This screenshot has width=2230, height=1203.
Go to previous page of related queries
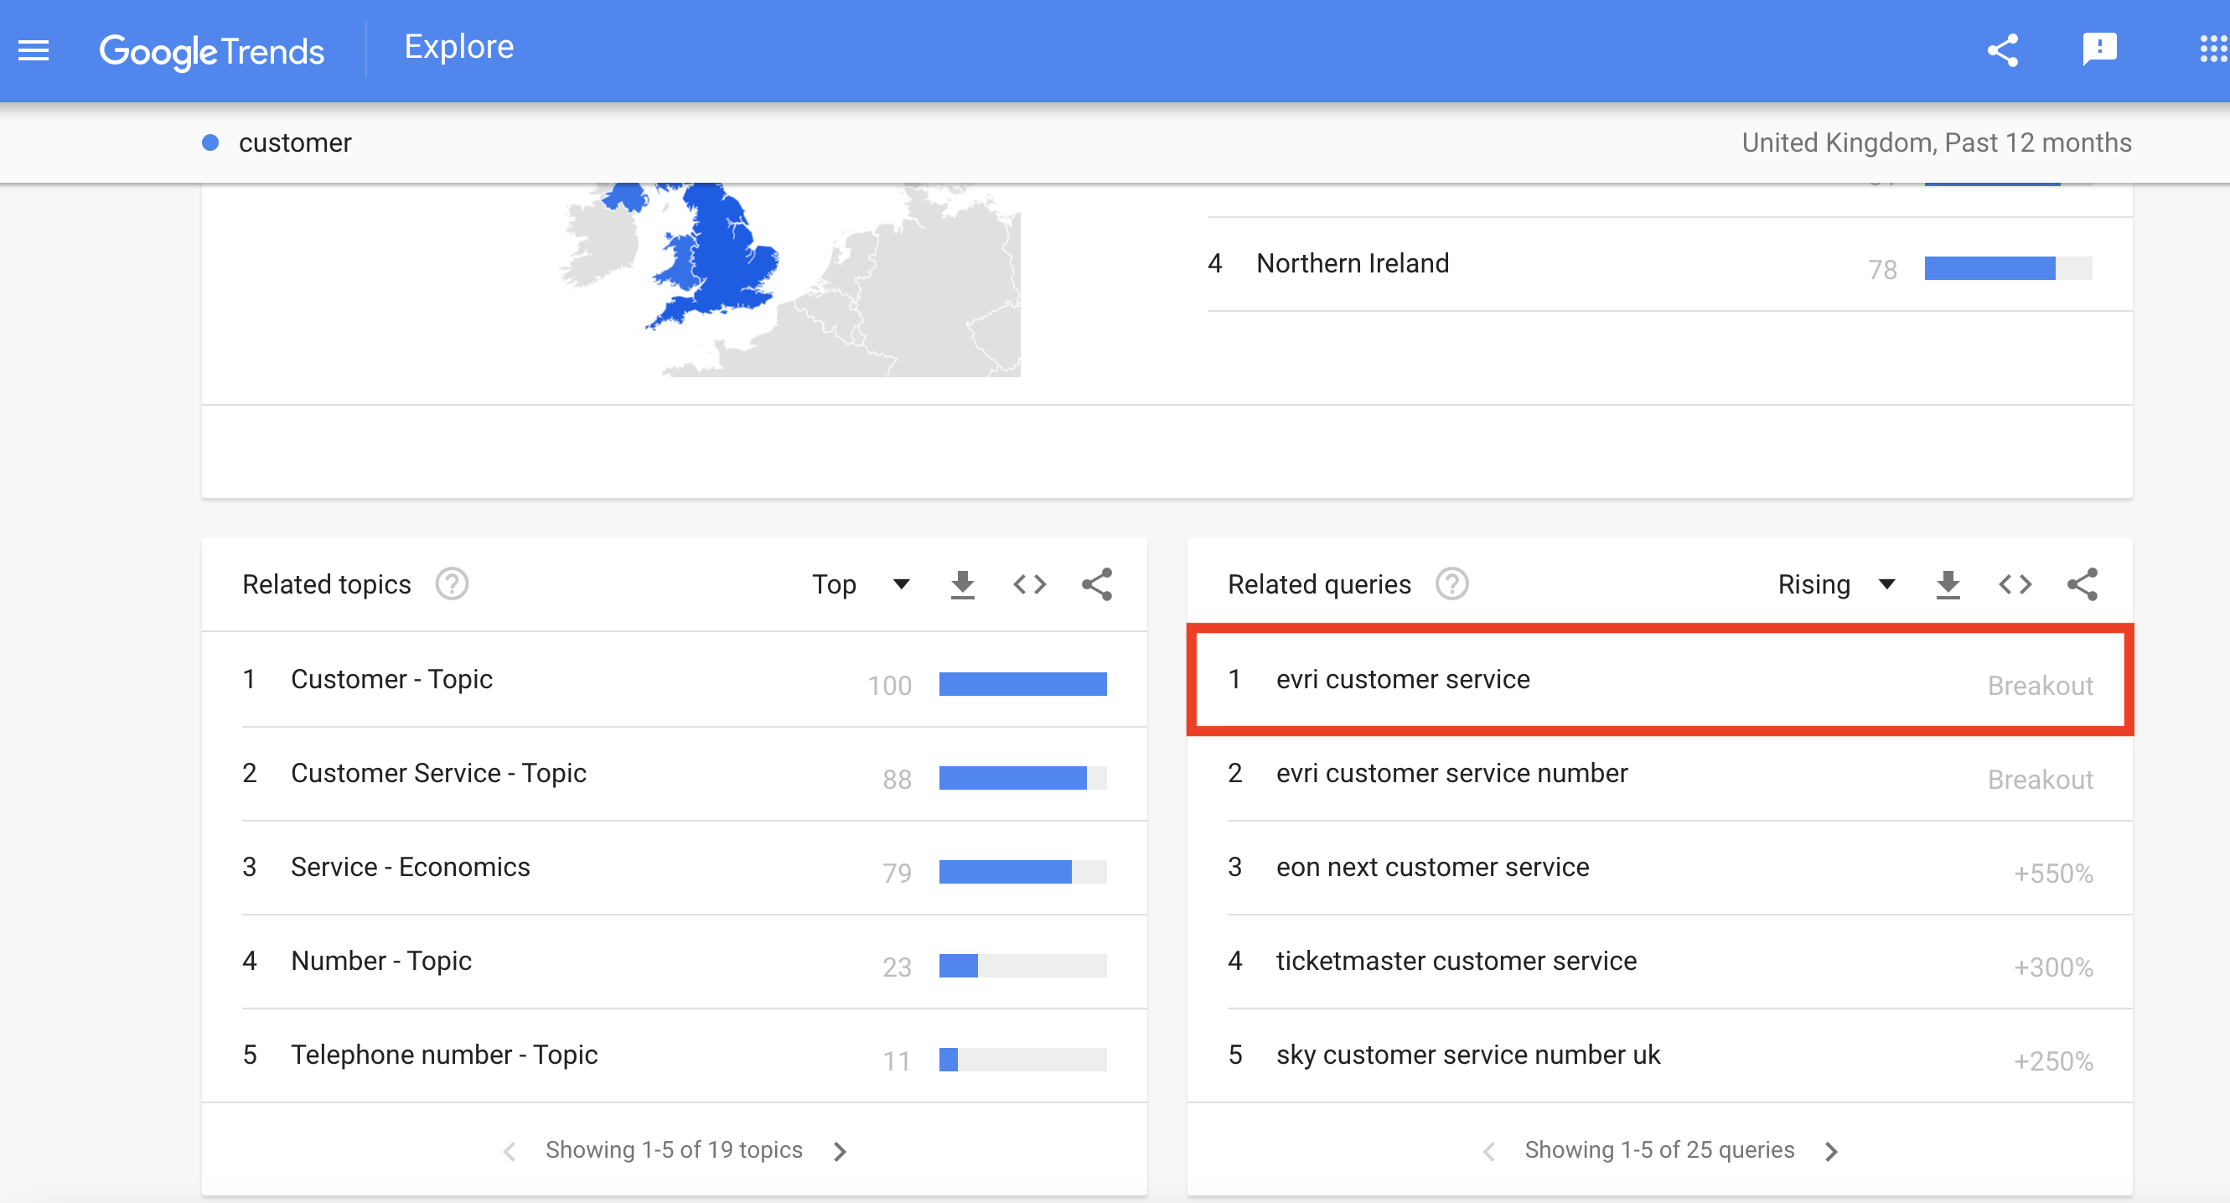(x=1489, y=1150)
